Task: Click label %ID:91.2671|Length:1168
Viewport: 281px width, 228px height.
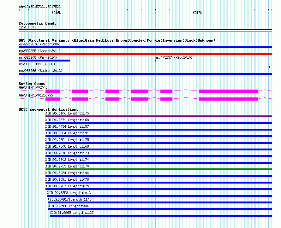Action: click(67, 120)
